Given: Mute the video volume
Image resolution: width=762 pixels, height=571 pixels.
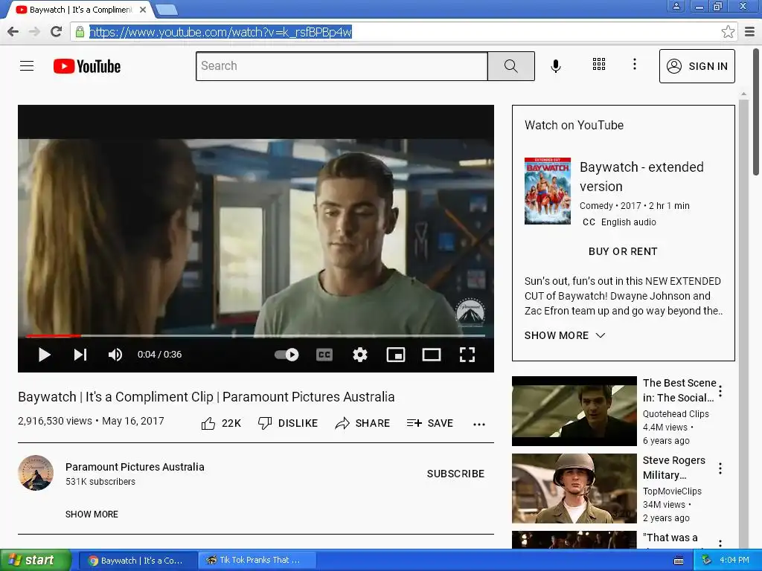Looking at the screenshot, I should pos(115,355).
